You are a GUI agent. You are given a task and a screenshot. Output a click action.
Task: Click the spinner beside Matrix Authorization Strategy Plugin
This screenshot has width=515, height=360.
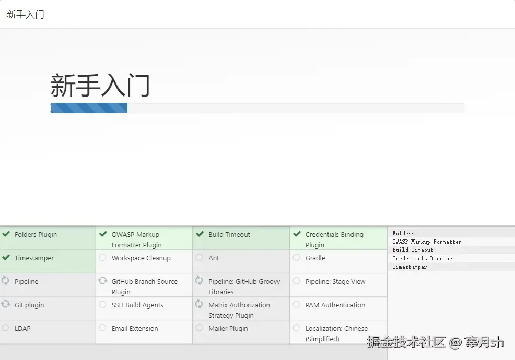[x=200, y=305]
